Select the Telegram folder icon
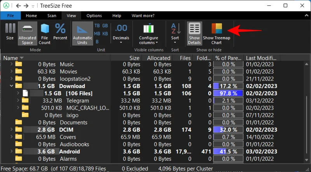The width and height of the screenshot is (311, 172). (25, 100)
